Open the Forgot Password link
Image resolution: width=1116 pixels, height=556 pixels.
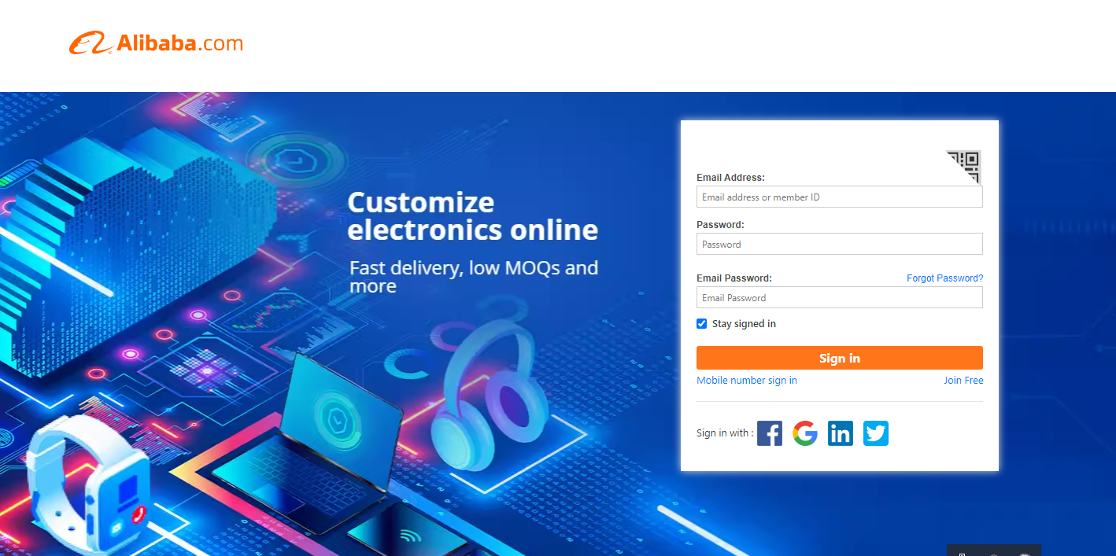[944, 278]
